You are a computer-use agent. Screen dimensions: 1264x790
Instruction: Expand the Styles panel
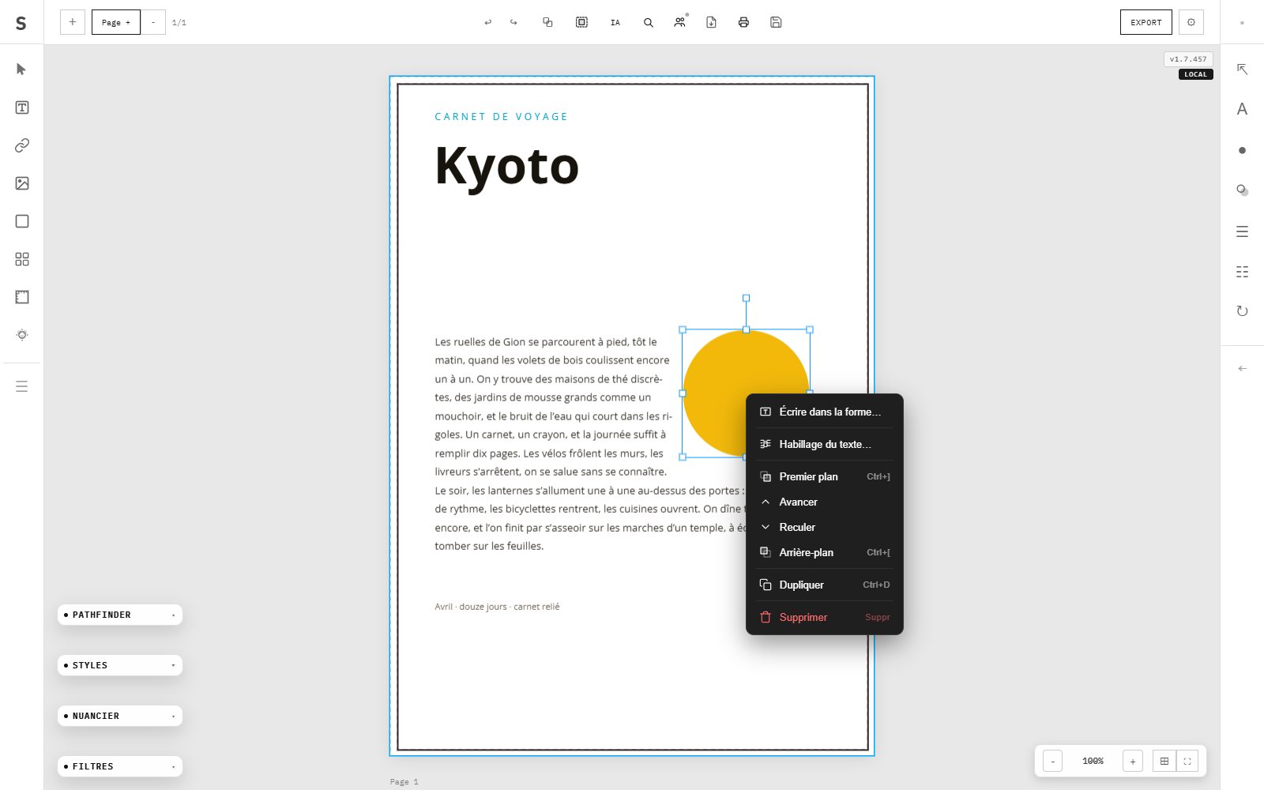click(x=120, y=665)
